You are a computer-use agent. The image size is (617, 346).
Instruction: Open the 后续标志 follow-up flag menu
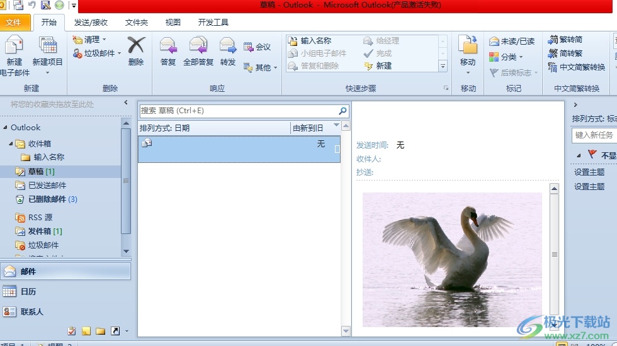tap(514, 73)
